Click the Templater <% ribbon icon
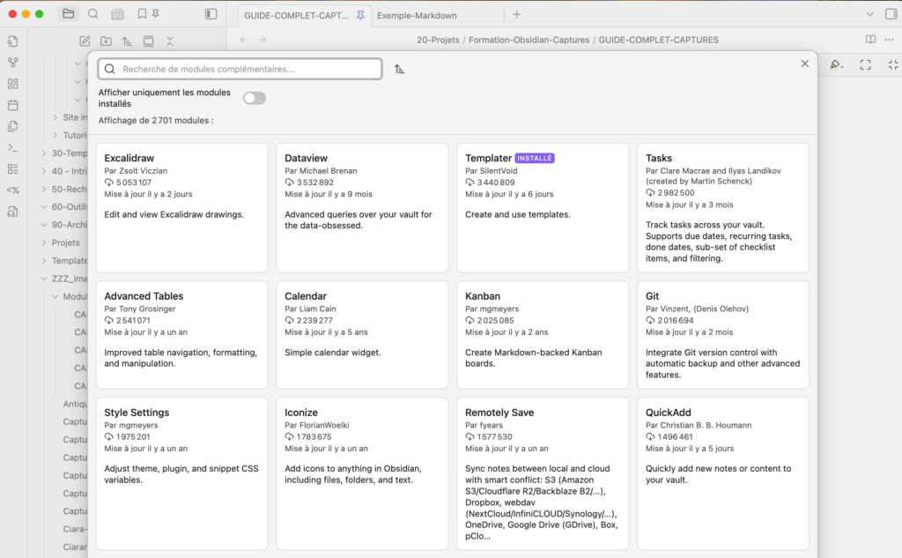 (x=12, y=190)
